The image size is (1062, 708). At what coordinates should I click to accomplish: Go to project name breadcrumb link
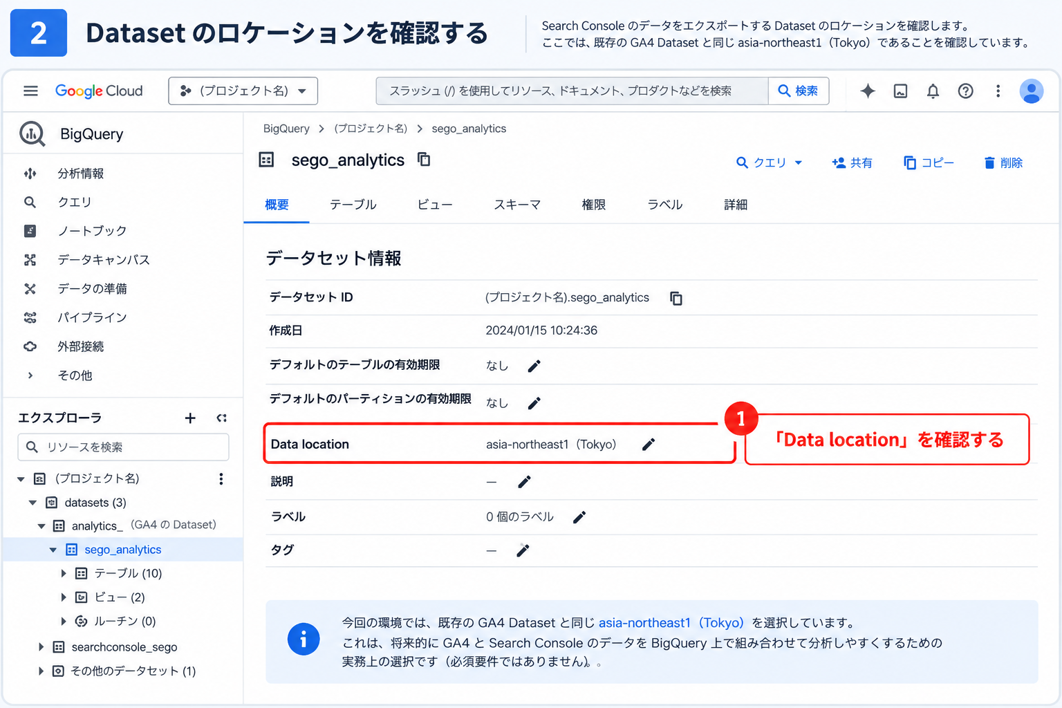(371, 129)
